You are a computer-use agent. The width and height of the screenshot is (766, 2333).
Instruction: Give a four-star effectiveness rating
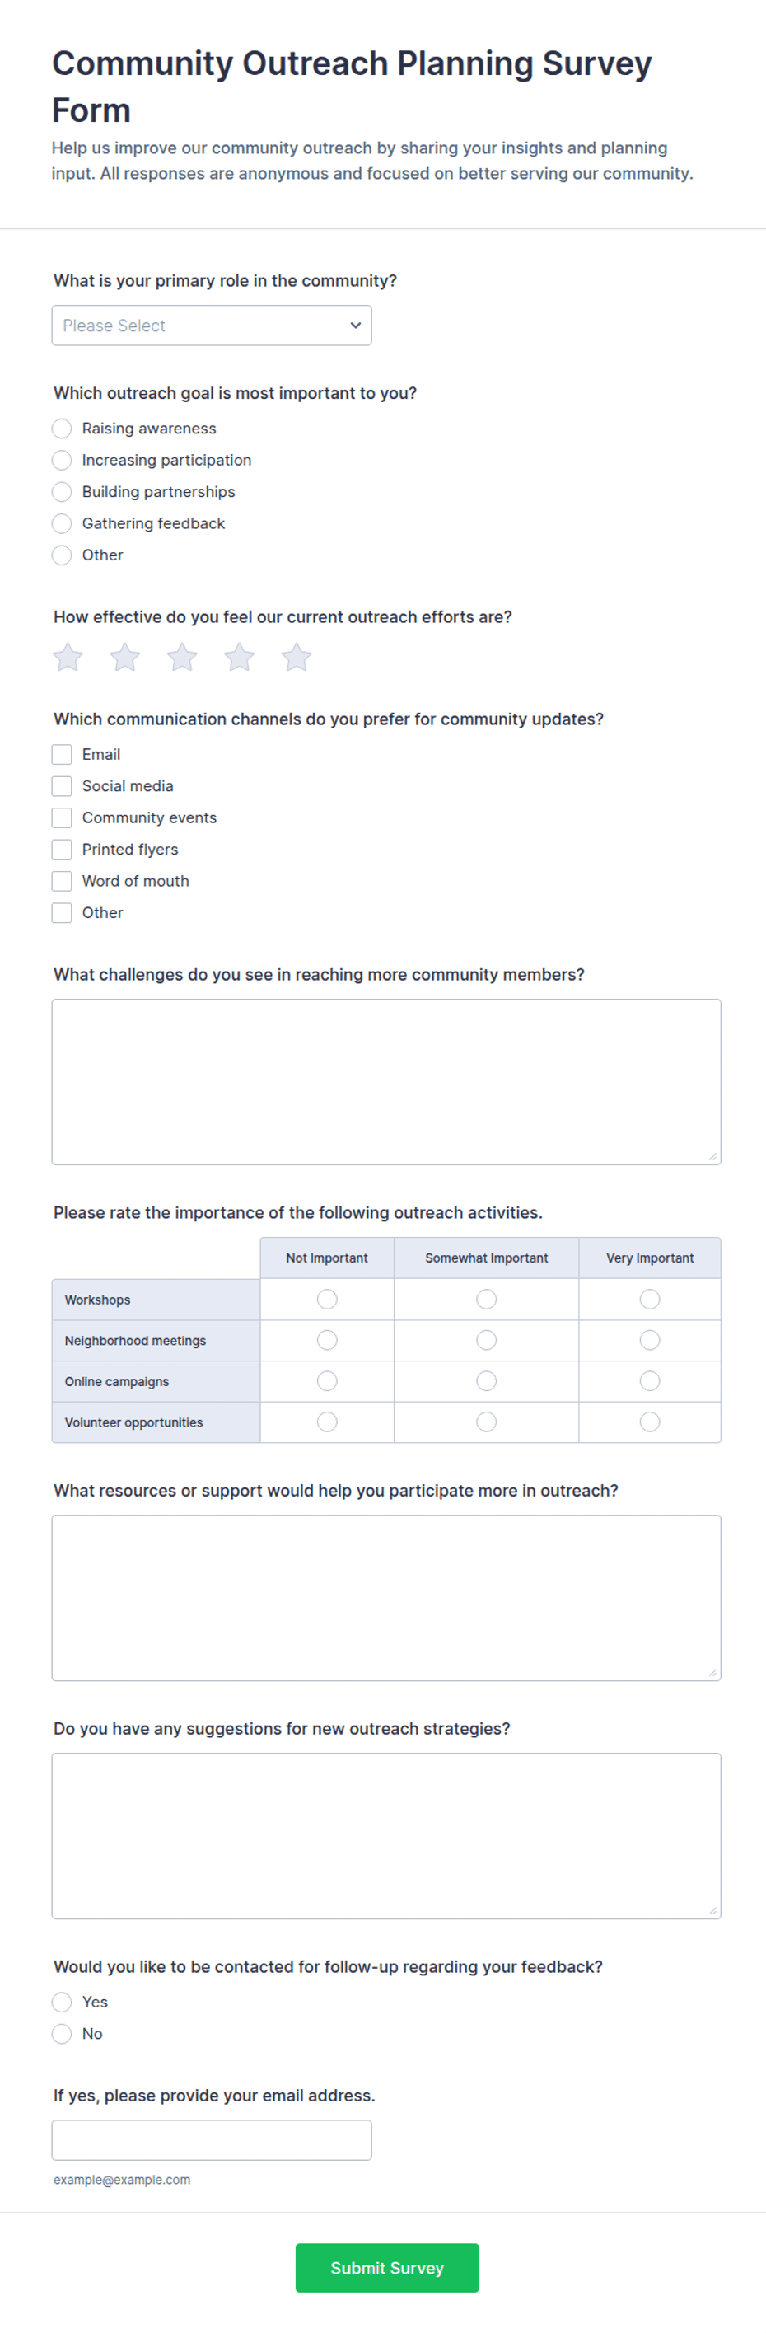coord(239,657)
